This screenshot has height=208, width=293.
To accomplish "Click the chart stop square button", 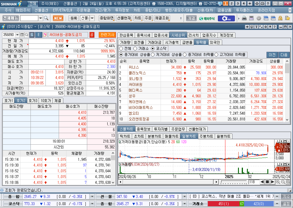I will pyautogui.click(x=267, y=182).
